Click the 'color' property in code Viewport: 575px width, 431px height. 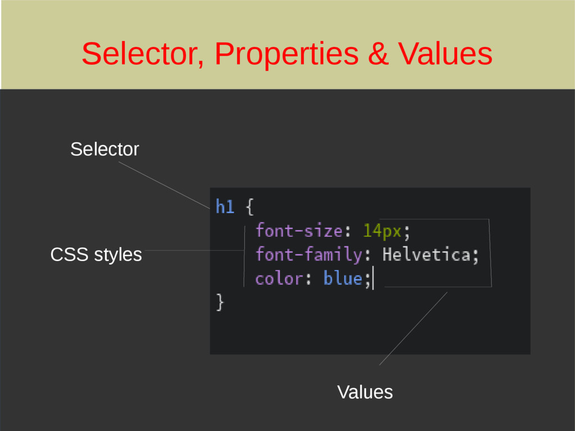point(279,279)
